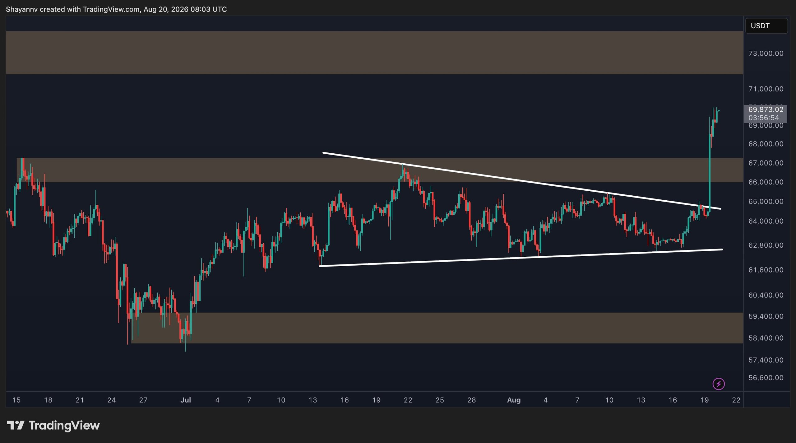
Task: Click the purple lightning bolt icon
Action: point(719,384)
